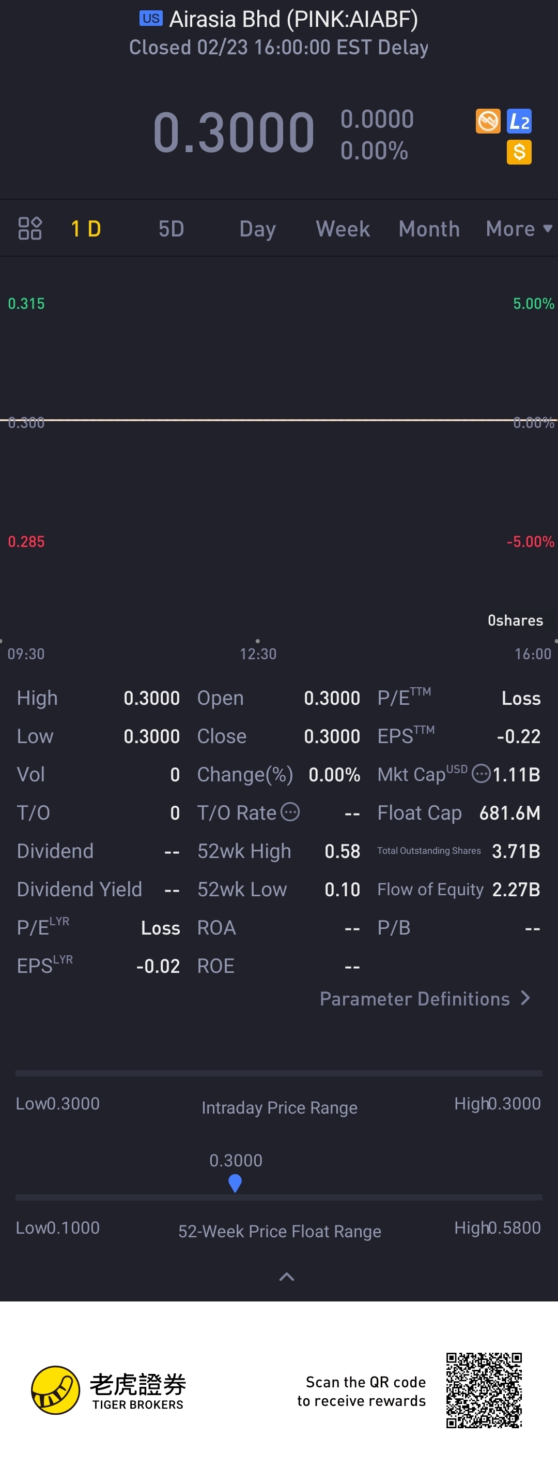Tap the blue 52-week range position marker
This screenshot has height=1480, width=558.
coord(235,1182)
